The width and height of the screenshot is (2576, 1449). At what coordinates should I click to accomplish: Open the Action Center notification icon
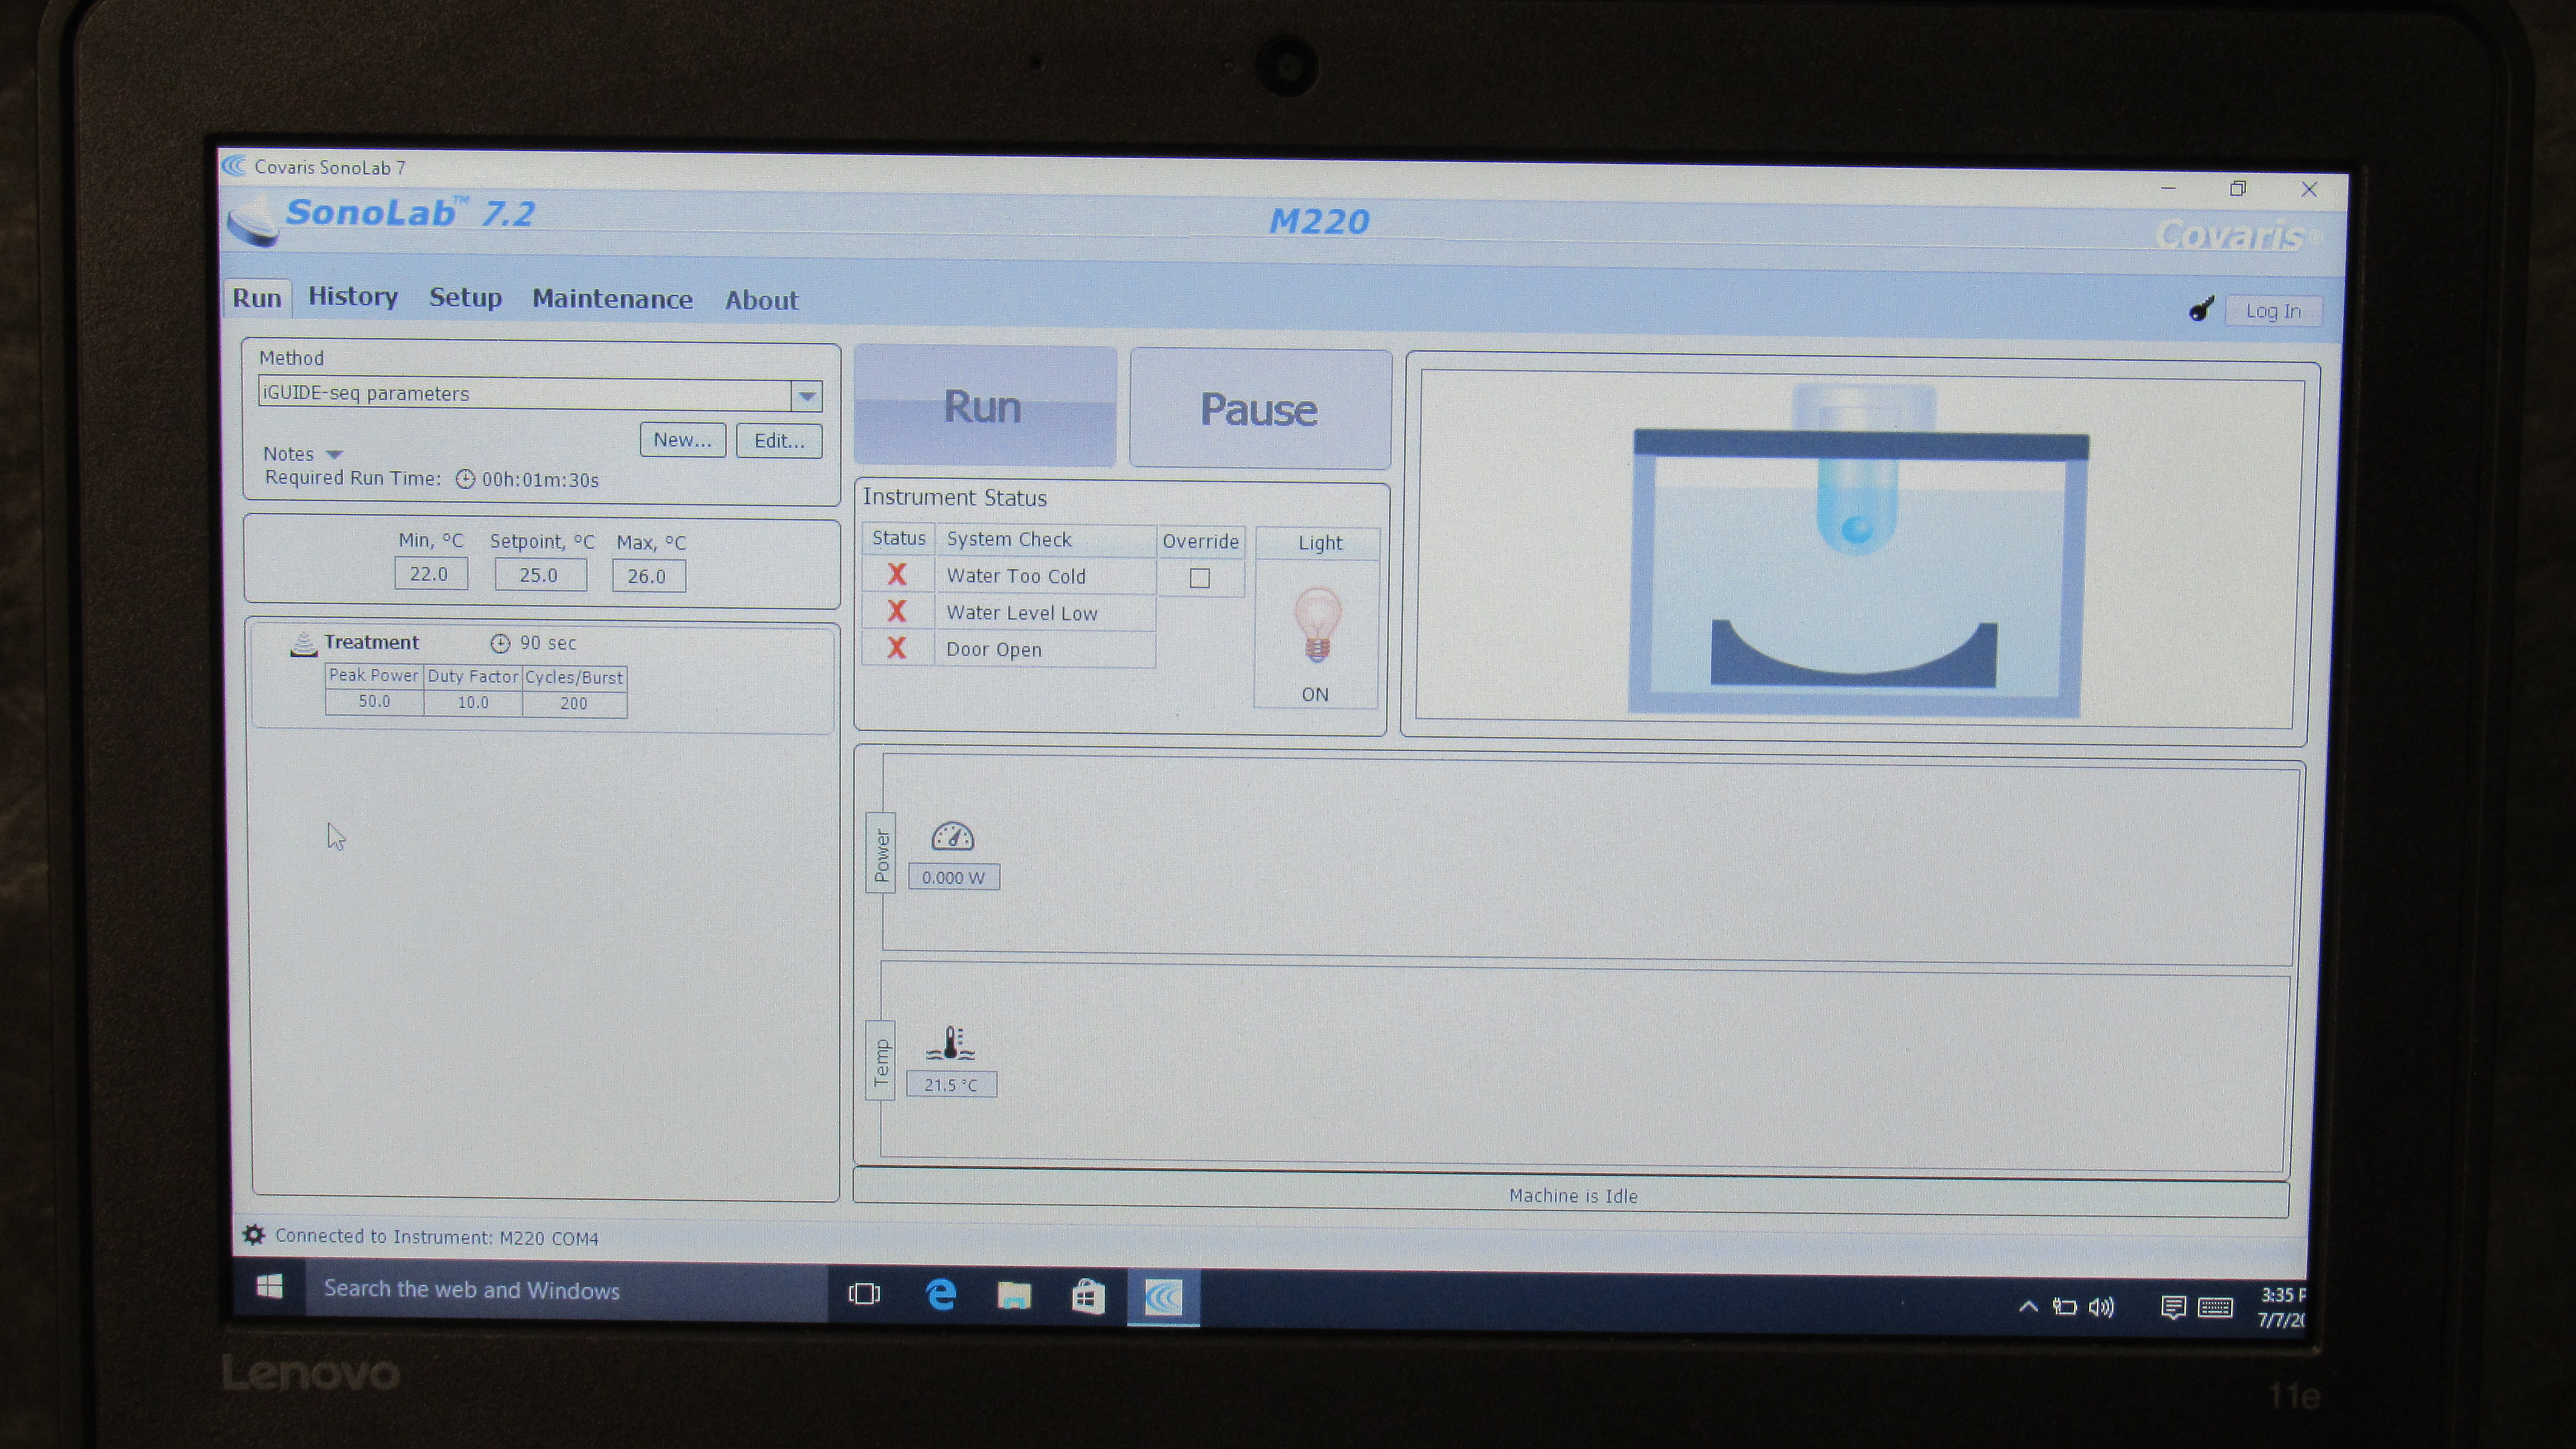2172,1308
